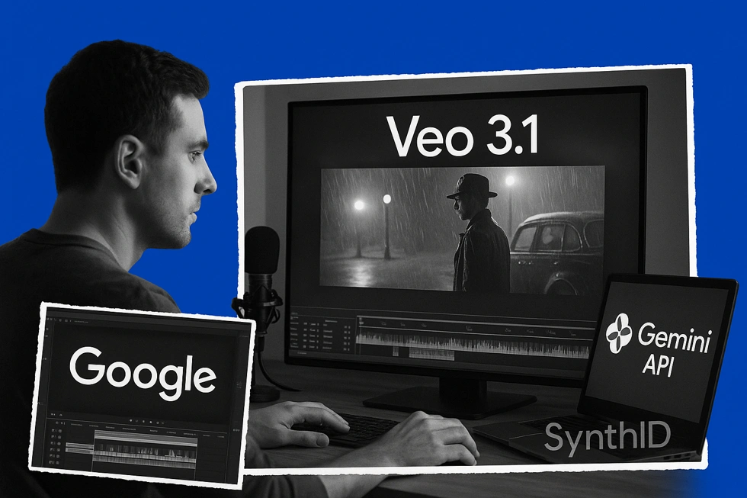Click the large audio waveform in monitor timeline
747x498 pixels.
tap(473, 340)
